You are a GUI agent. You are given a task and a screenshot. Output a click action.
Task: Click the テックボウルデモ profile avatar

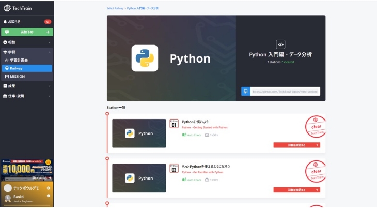[8, 188]
